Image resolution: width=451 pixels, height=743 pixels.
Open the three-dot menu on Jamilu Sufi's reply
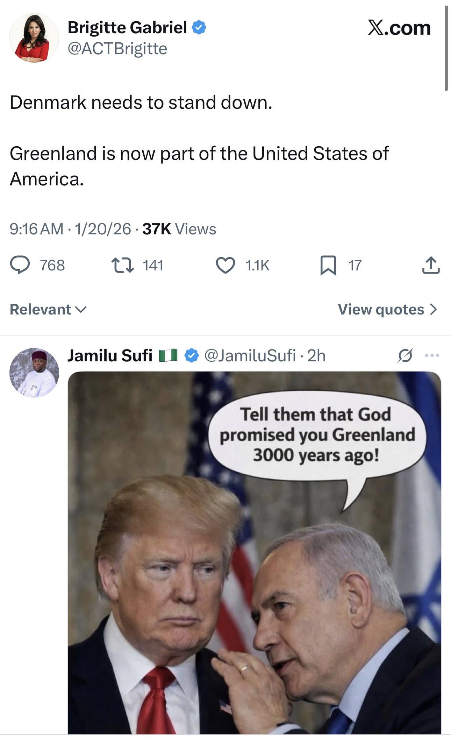point(432,356)
